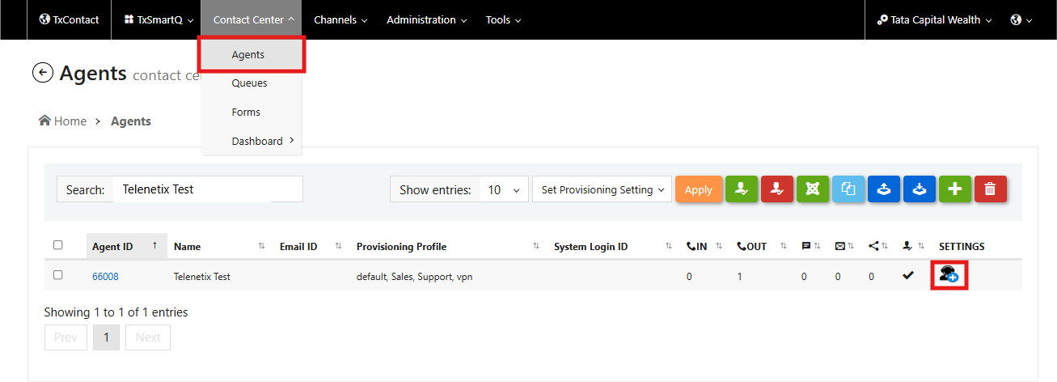Click the Prev pagination button
The width and height of the screenshot is (1057, 382).
tap(66, 337)
